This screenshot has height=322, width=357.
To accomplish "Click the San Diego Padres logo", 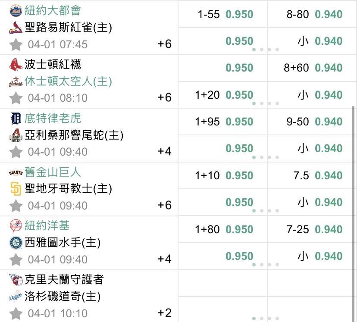I will click(16, 189).
